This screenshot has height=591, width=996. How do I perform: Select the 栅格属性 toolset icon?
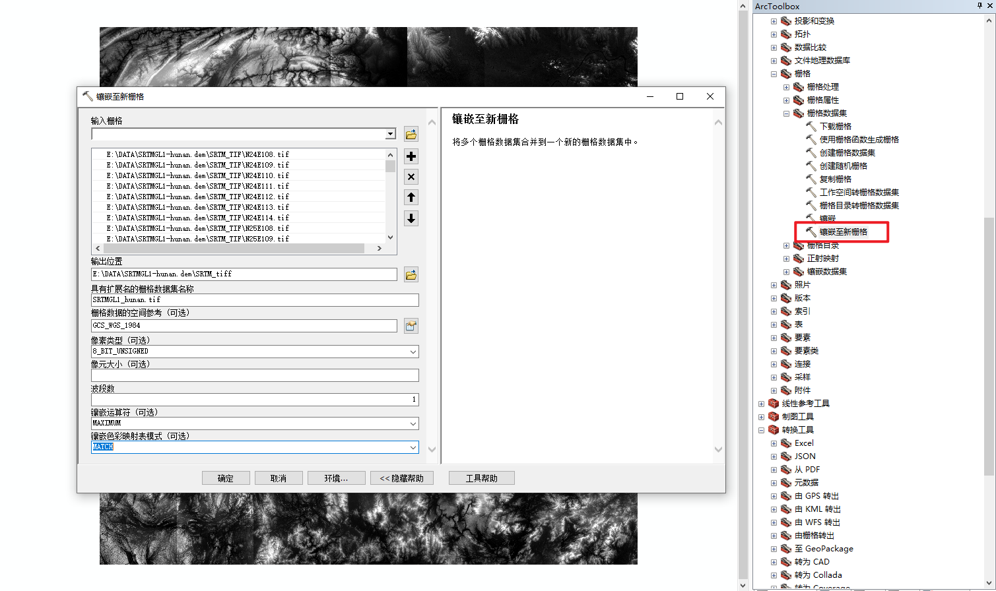(799, 100)
